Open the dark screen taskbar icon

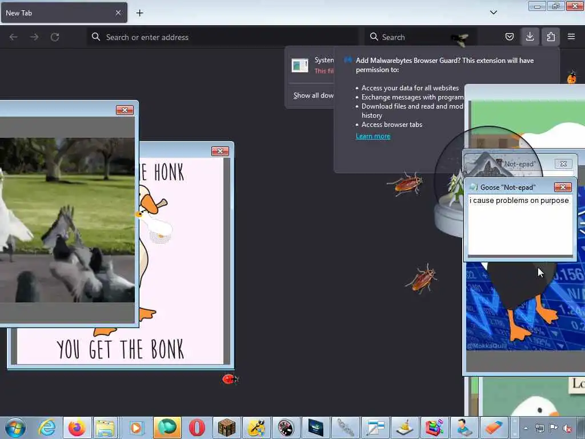[315, 428]
